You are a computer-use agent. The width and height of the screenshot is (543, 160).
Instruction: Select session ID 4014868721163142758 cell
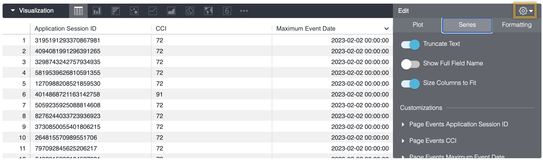point(91,94)
